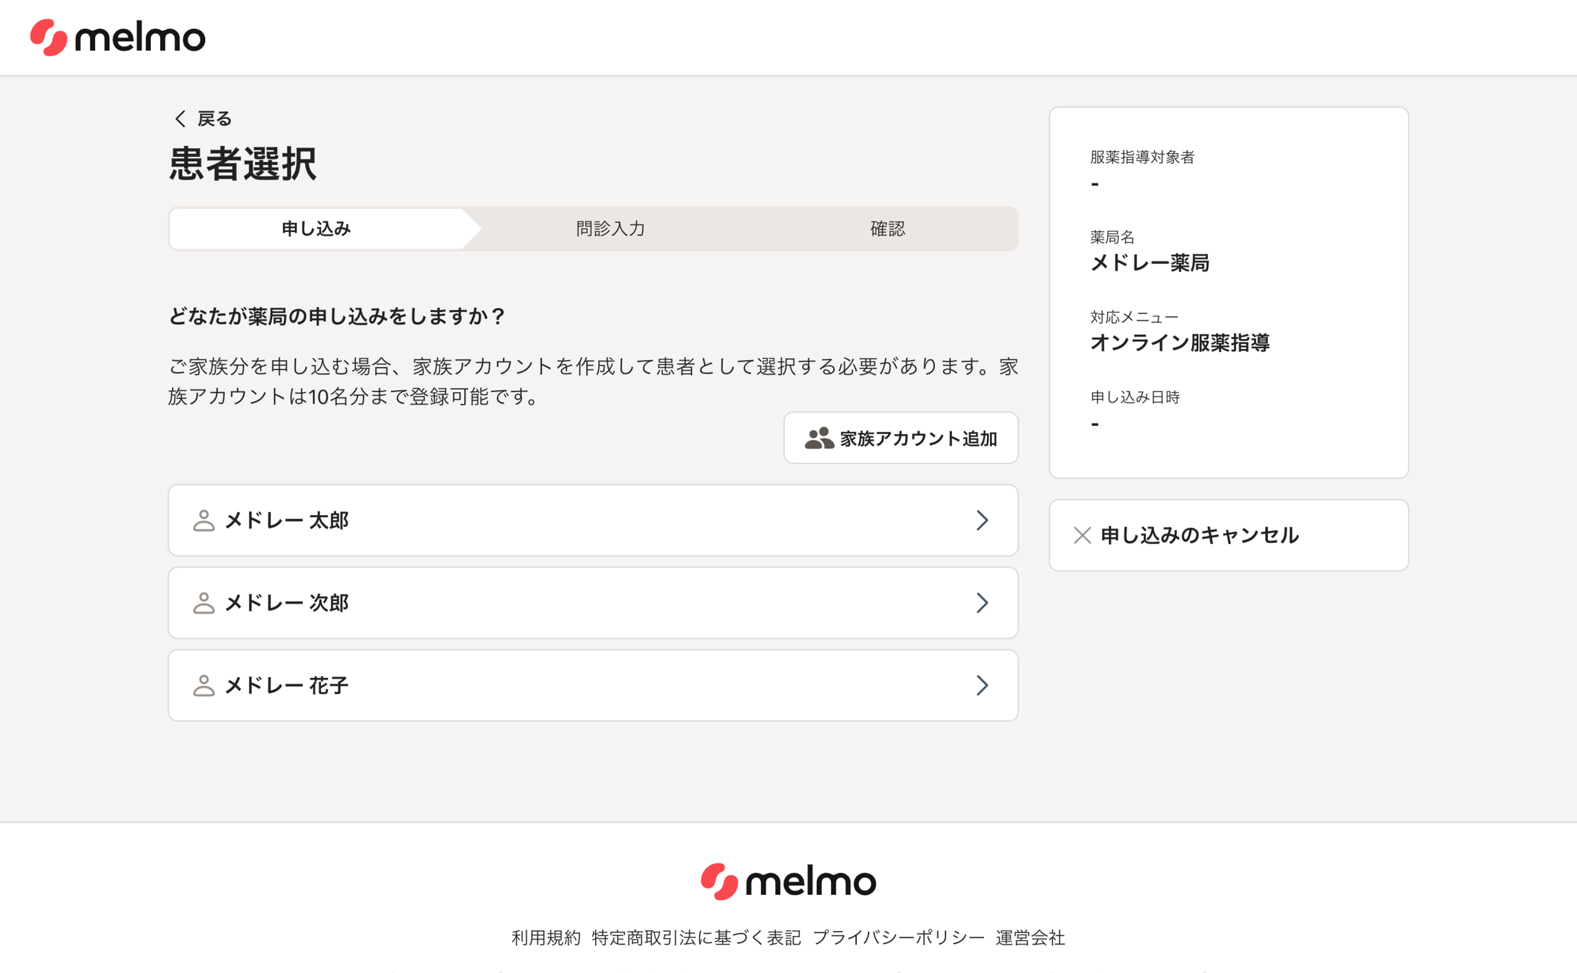Viewport: 1577px width, 973px height.
Task: Click the melmo logo in footer
Action: tap(788, 881)
